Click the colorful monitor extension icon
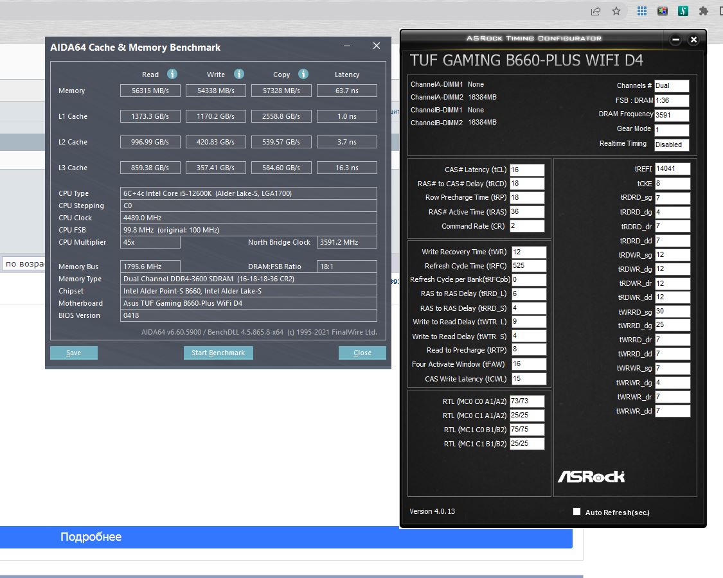The height and width of the screenshot is (578, 723). pyautogui.click(x=663, y=11)
